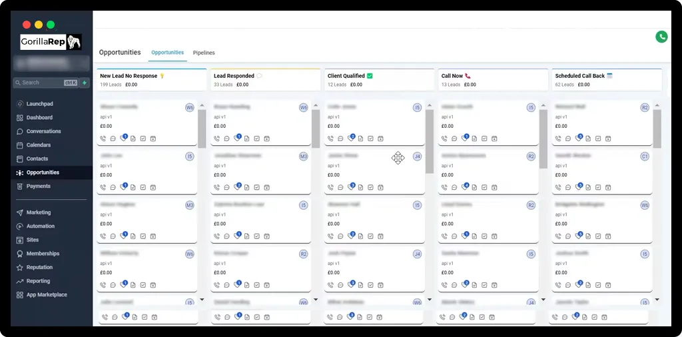Click the Scheduled Call Back scrollbar thumb
Image resolution: width=682 pixels, height=337 pixels.
[657, 129]
